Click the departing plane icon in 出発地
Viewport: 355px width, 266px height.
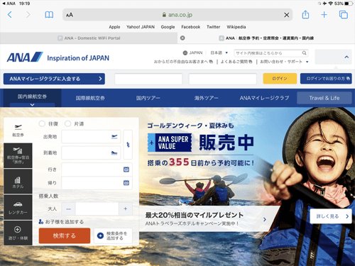[114, 136]
